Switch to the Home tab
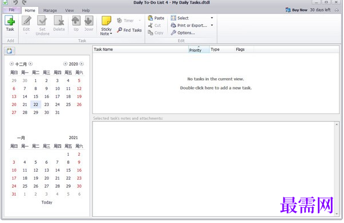344x223 pixels. coord(30,10)
